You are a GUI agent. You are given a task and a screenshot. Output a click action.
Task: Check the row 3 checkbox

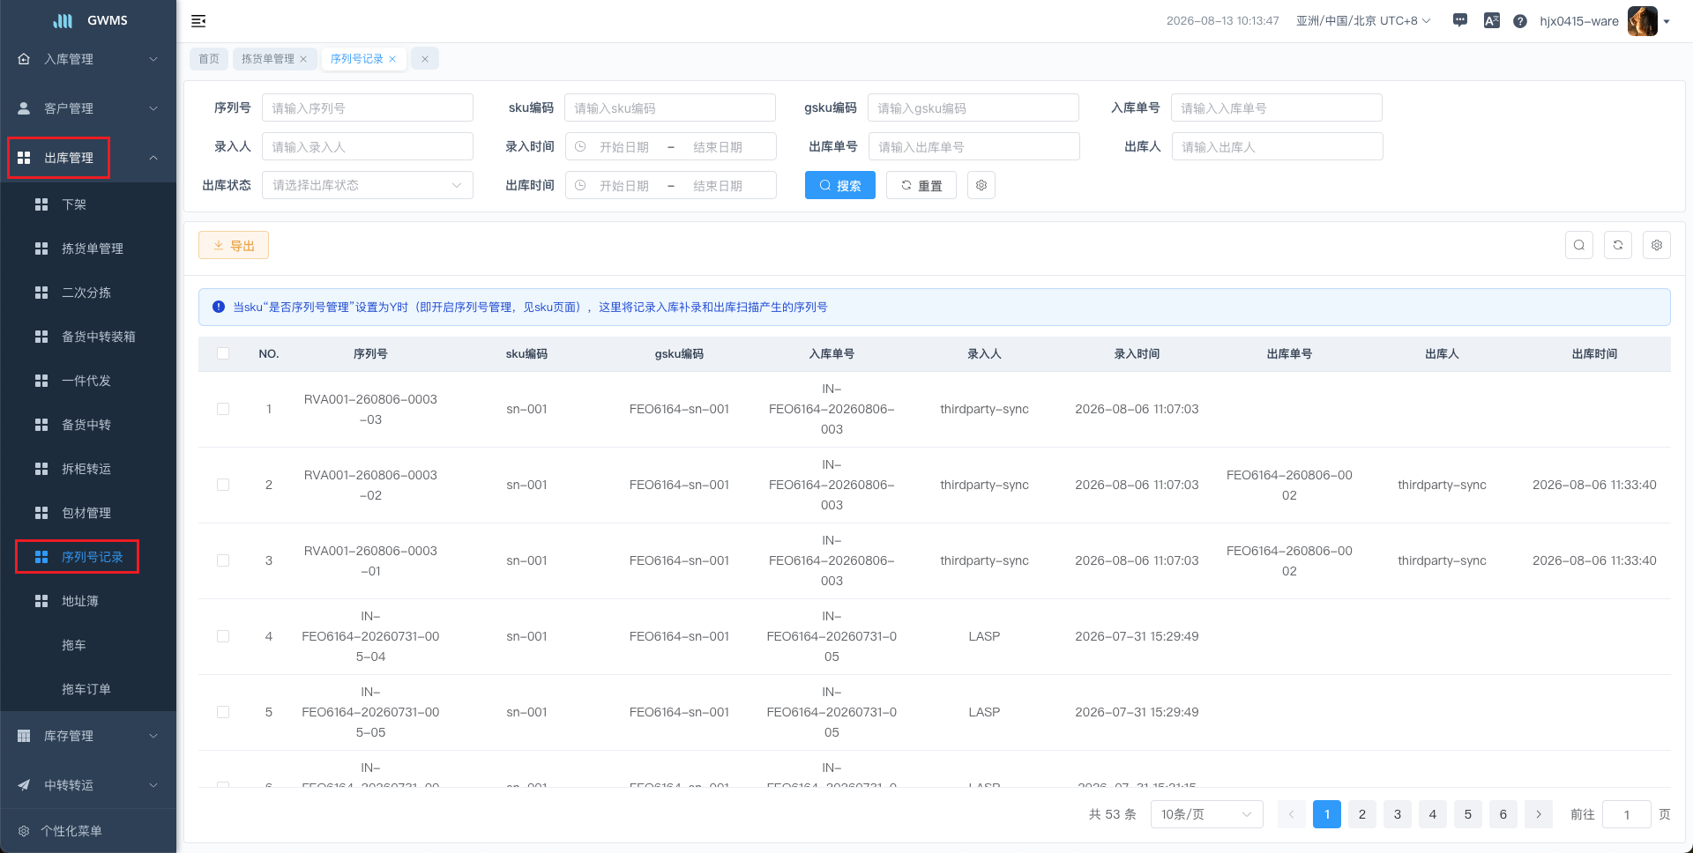(x=223, y=560)
